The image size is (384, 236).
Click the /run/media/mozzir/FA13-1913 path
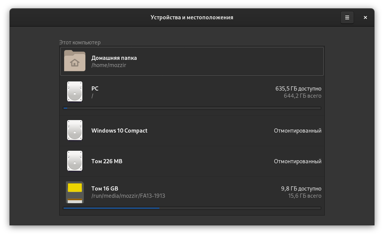[x=128, y=195]
